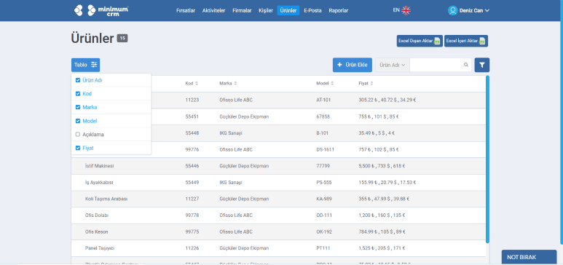
Task: Collapse the Tablo column selector dropdown
Action: click(85, 65)
